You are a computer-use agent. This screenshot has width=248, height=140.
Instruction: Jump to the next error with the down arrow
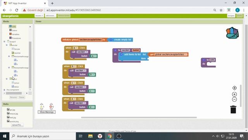click(51, 109)
